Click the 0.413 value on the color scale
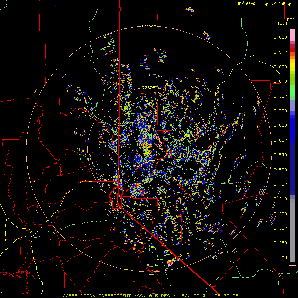298x298 pixels. click(x=280, y=199)
